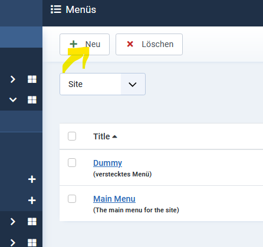This screenshot has height=247, width=263.
Task: Click grid icon next to the down chevron
Action: (32, 99)
